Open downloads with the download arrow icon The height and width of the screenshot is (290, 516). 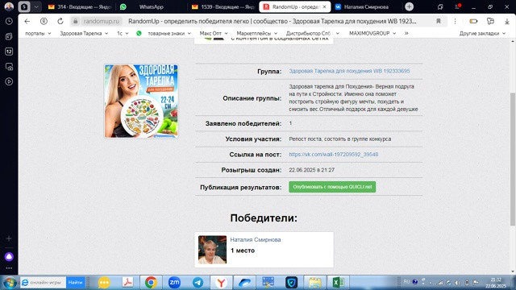point(507,22)
